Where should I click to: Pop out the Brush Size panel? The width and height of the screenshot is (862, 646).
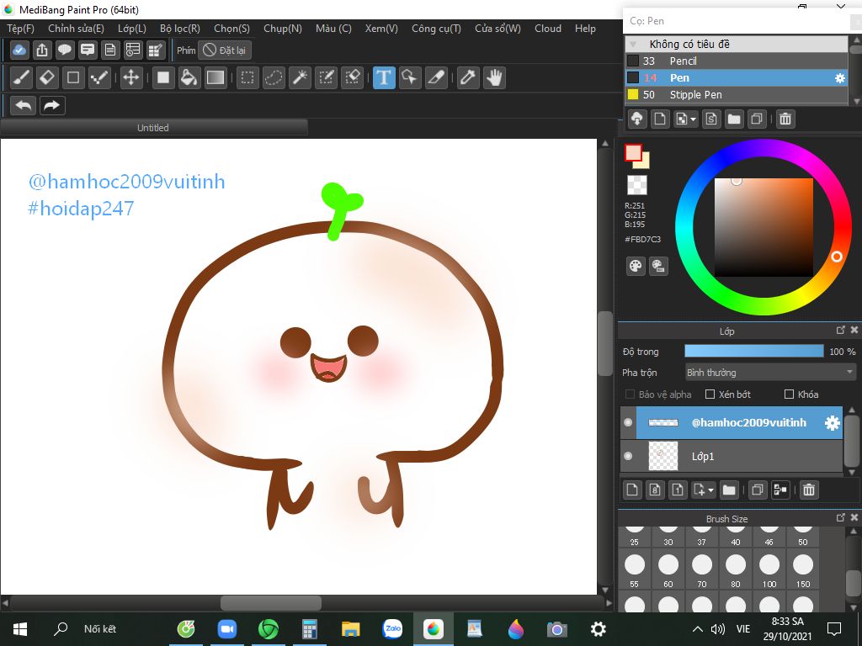(840, 518)
